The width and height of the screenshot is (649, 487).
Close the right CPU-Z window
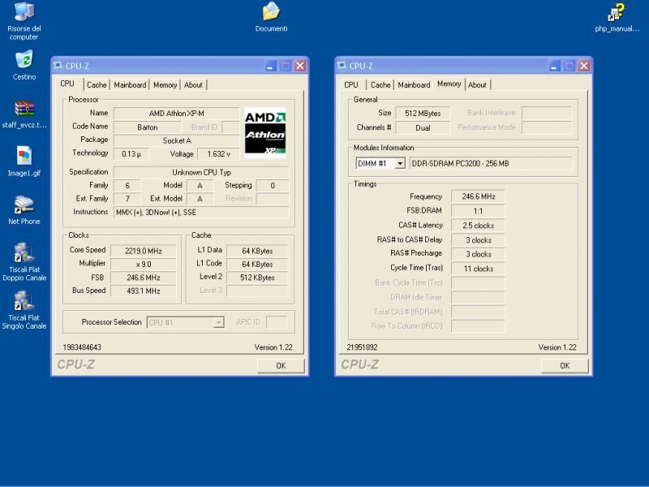click(584, 66)
